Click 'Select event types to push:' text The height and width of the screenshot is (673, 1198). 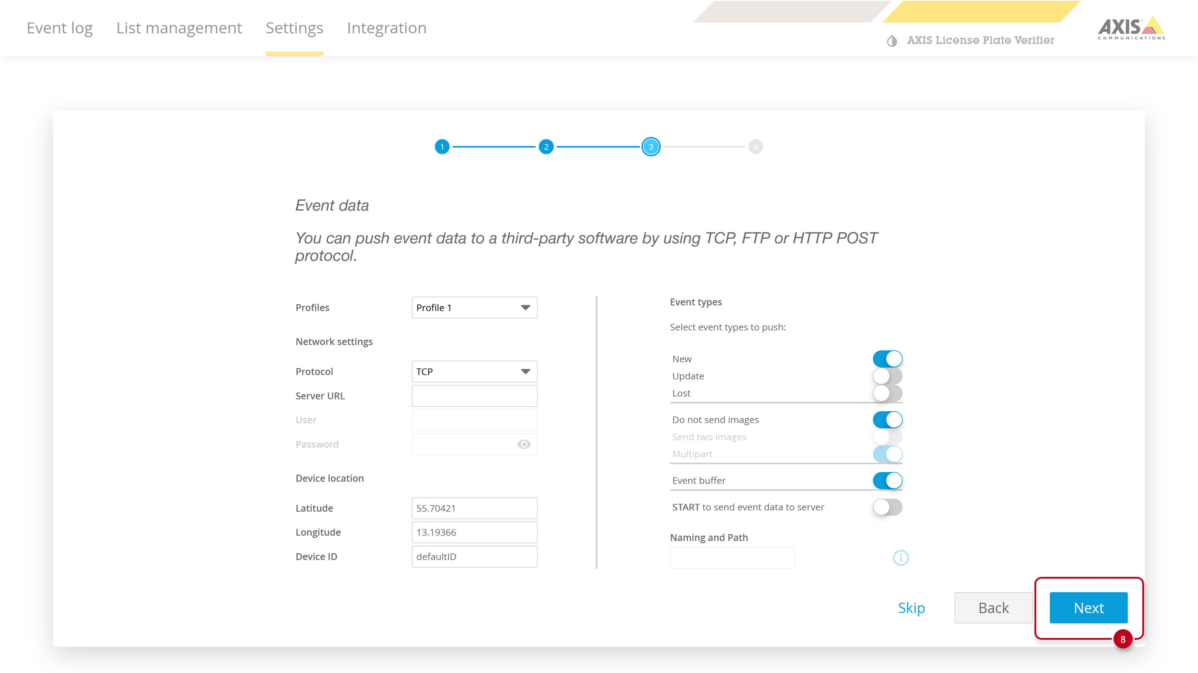click(x=728, y=327)
